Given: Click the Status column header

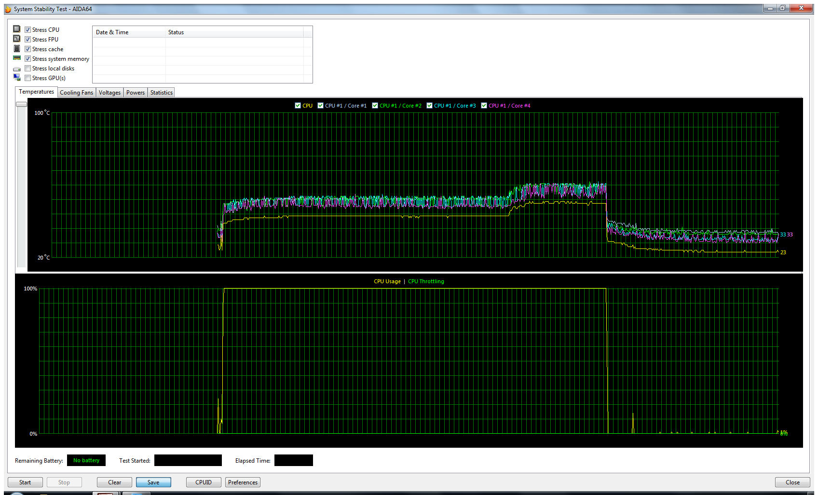Looking at the screenshot, I should [234, 32].
